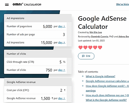Edit the Number of ads per page field

36,35
